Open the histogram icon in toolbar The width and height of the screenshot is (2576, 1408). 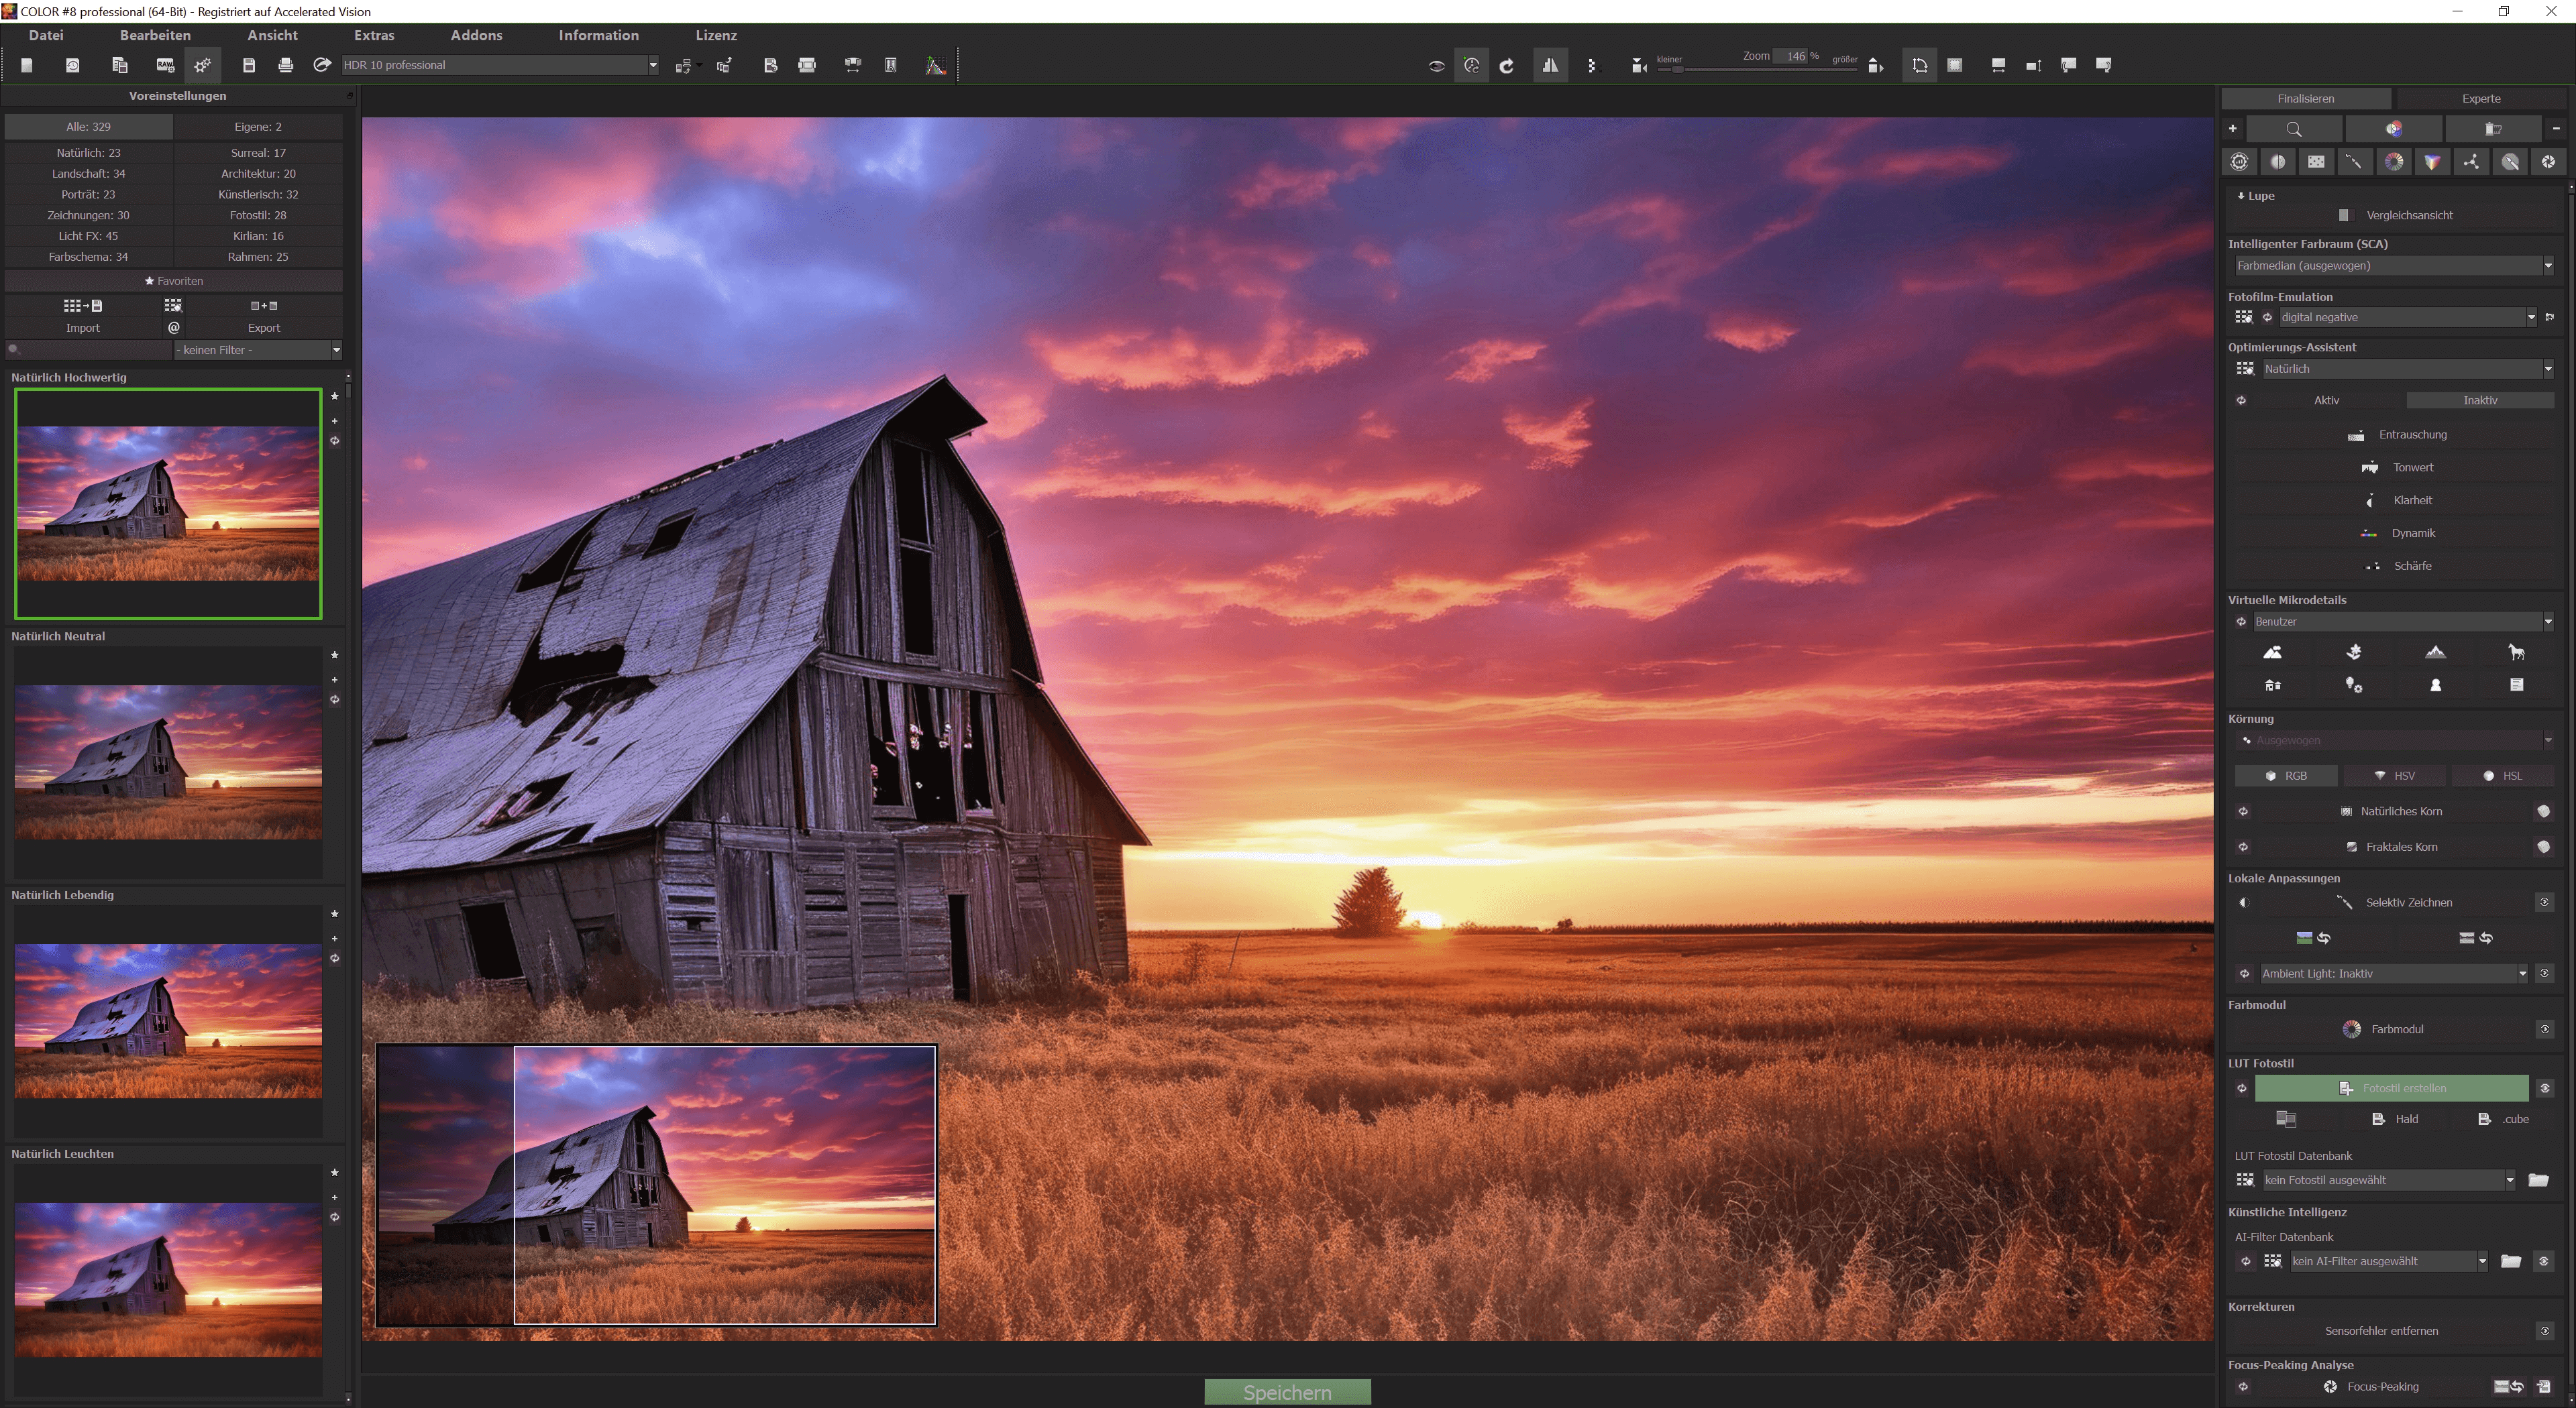click(x=935, y=65)
